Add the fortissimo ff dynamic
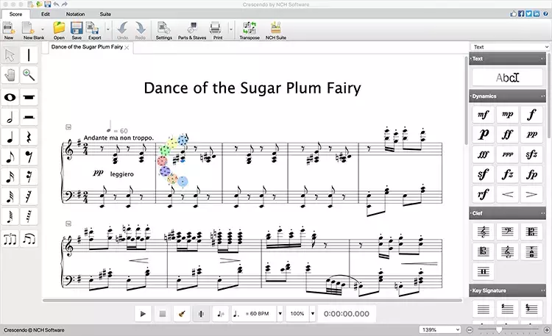This screenshot has width=552, height=336. click(x=507, y=135)
